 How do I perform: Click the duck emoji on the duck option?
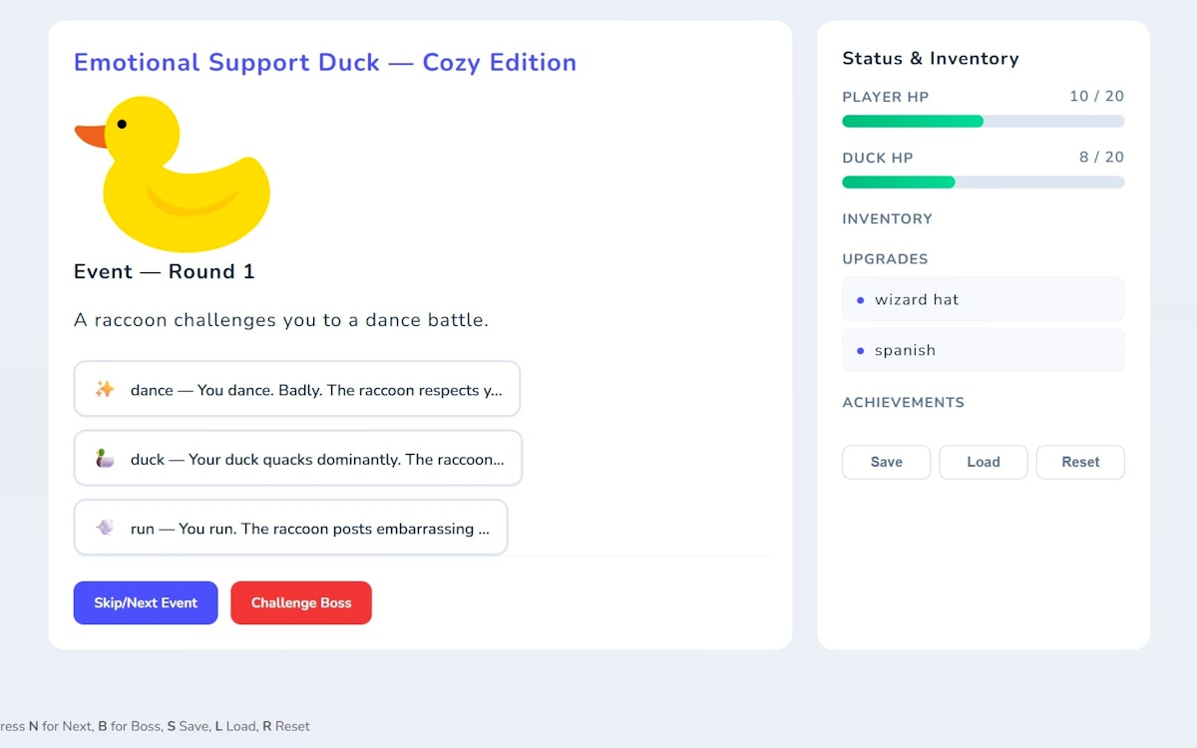pyautogui.click(x=104, y=459)
